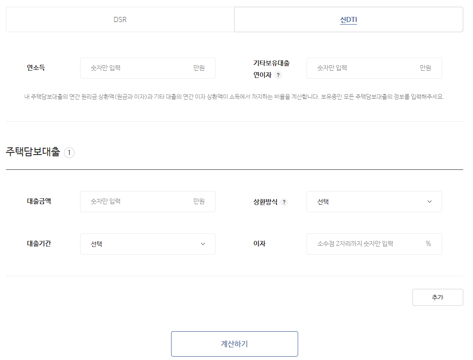Click the chevron arrow on 대출기간 selector

pyautogui.click(x=204, y=244)
